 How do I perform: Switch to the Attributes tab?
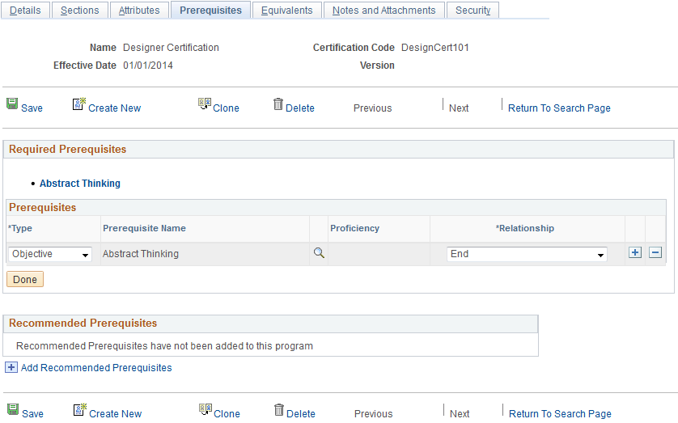tap(139, 10)
